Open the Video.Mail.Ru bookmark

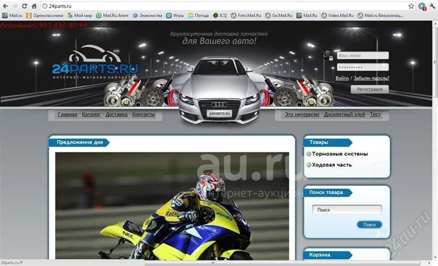(x=337, y=15)
